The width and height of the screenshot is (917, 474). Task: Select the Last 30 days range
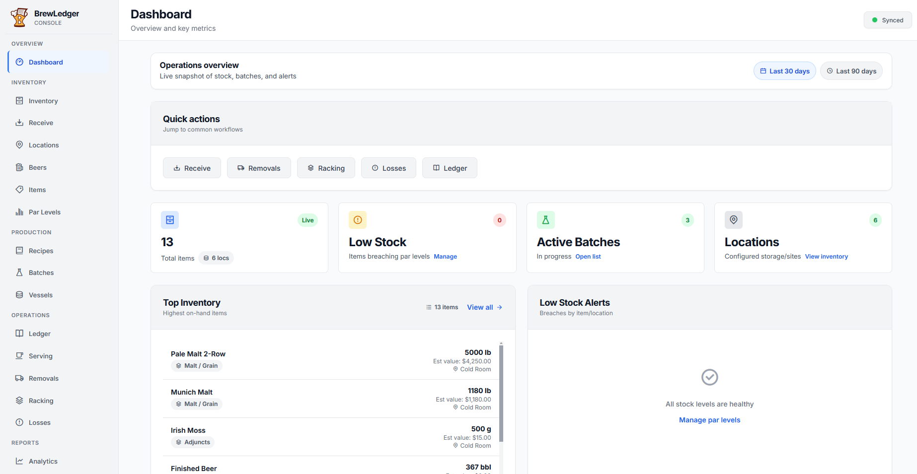tap(785, 71)
